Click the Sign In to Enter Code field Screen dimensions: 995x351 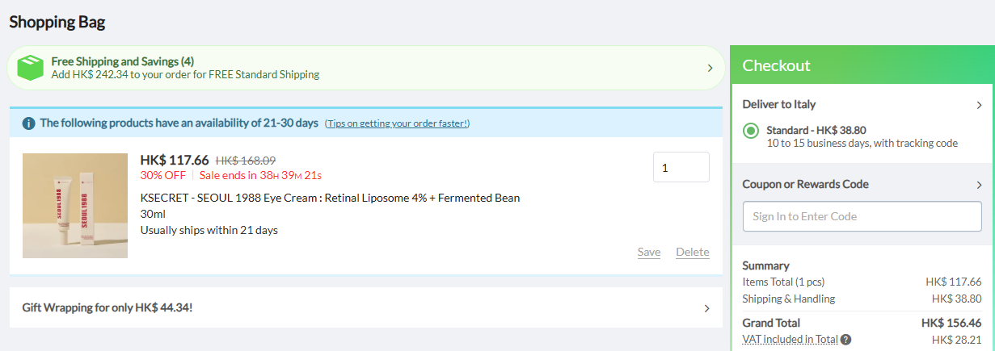coord(862,216)
